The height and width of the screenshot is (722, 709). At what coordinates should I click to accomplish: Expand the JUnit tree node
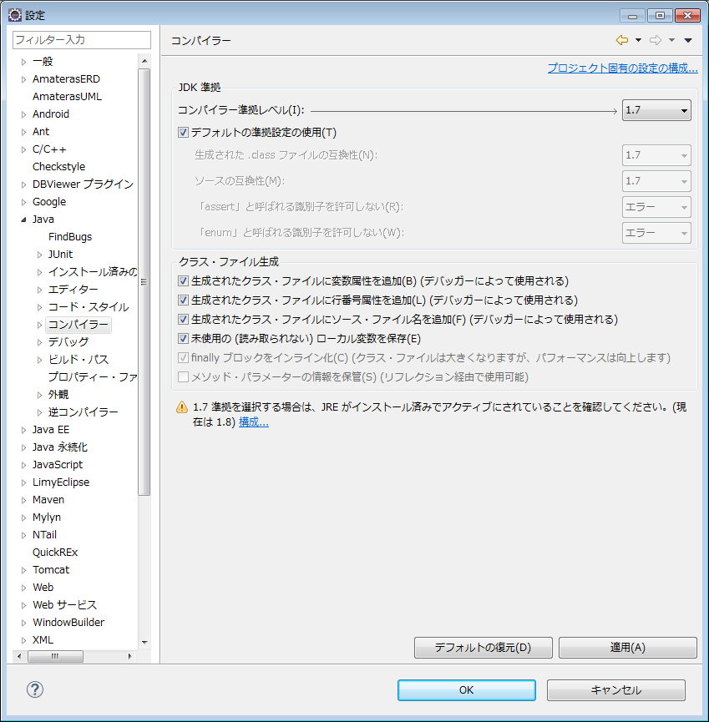39,255
